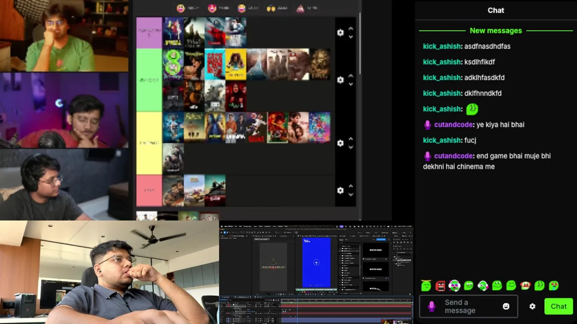The height and width of the screenshot is (324, 577).
Task: Click the New messages banner in chat
Action: click(x=496, y=31)
